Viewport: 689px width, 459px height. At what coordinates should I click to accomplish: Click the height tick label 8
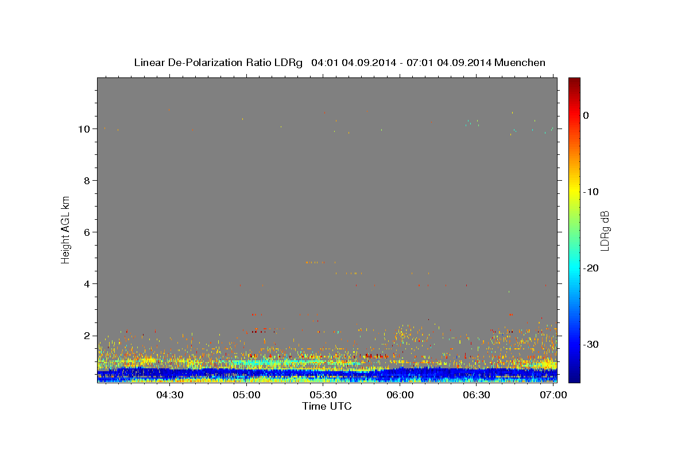click(x=87, y=181)
